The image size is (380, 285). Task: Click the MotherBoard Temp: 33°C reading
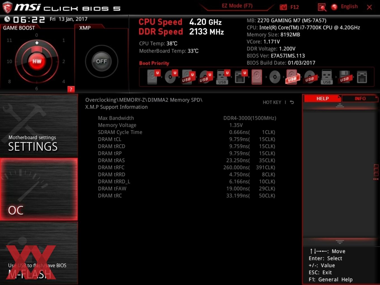click(x=169, y=51)
